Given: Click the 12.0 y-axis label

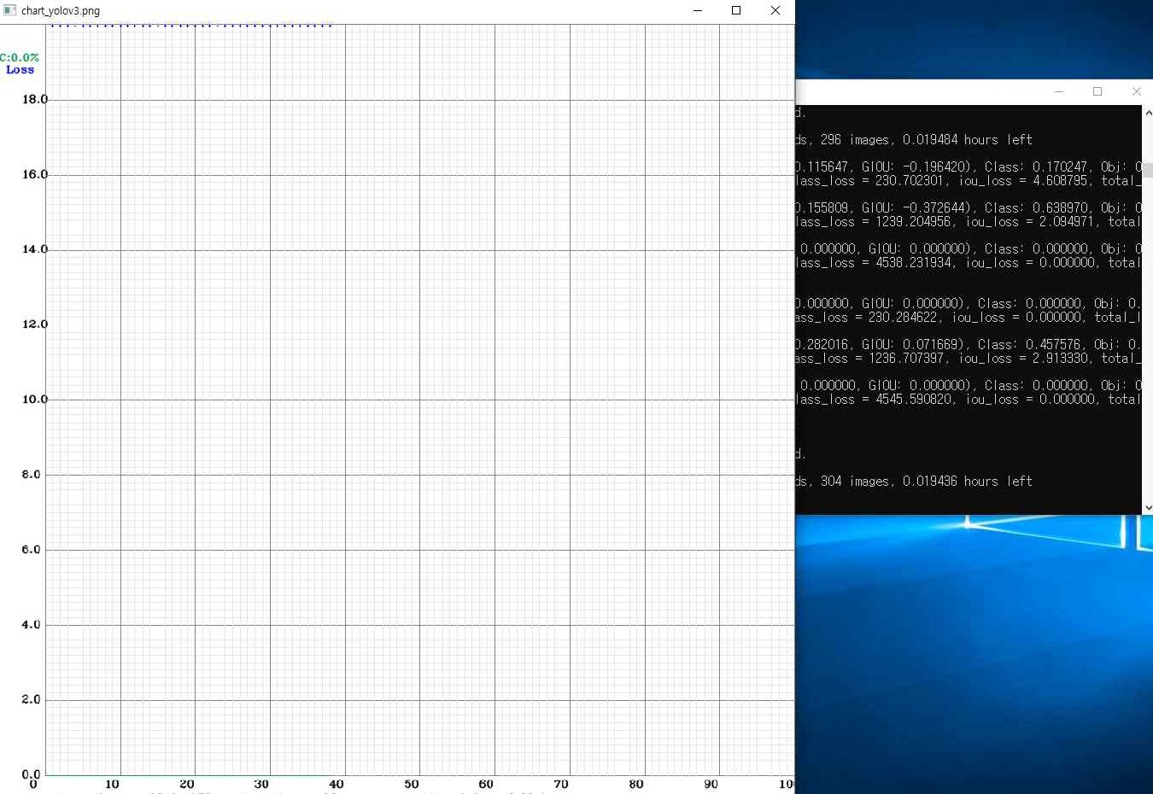Looking at the screenshot, I should pyautogui.click(x=35, y=324).
